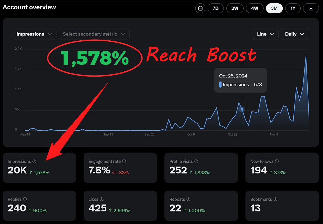This screenshot has height=224, width=323.
Task: Open the Impressions primary metric dropdown
Action: 34,34
